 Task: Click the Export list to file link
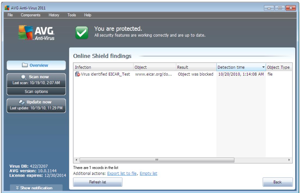(122, 173)
